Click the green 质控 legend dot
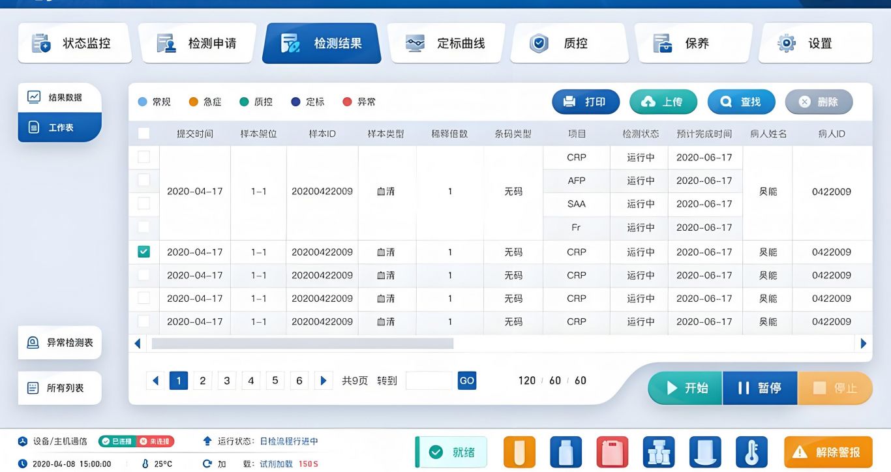The width and height of the screenshot is (891, 472). point(244,102)
